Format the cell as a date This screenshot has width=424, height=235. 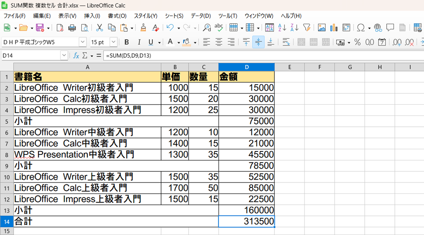(382, 42)
